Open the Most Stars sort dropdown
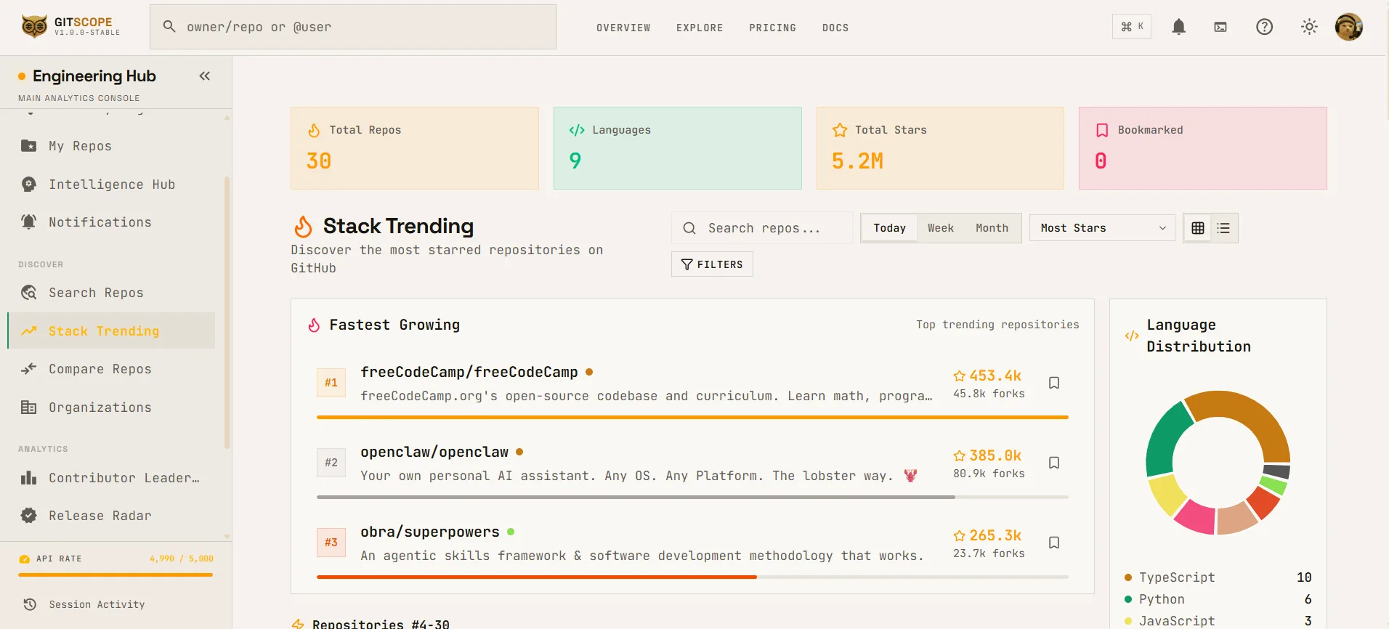 coord(1102,228)
